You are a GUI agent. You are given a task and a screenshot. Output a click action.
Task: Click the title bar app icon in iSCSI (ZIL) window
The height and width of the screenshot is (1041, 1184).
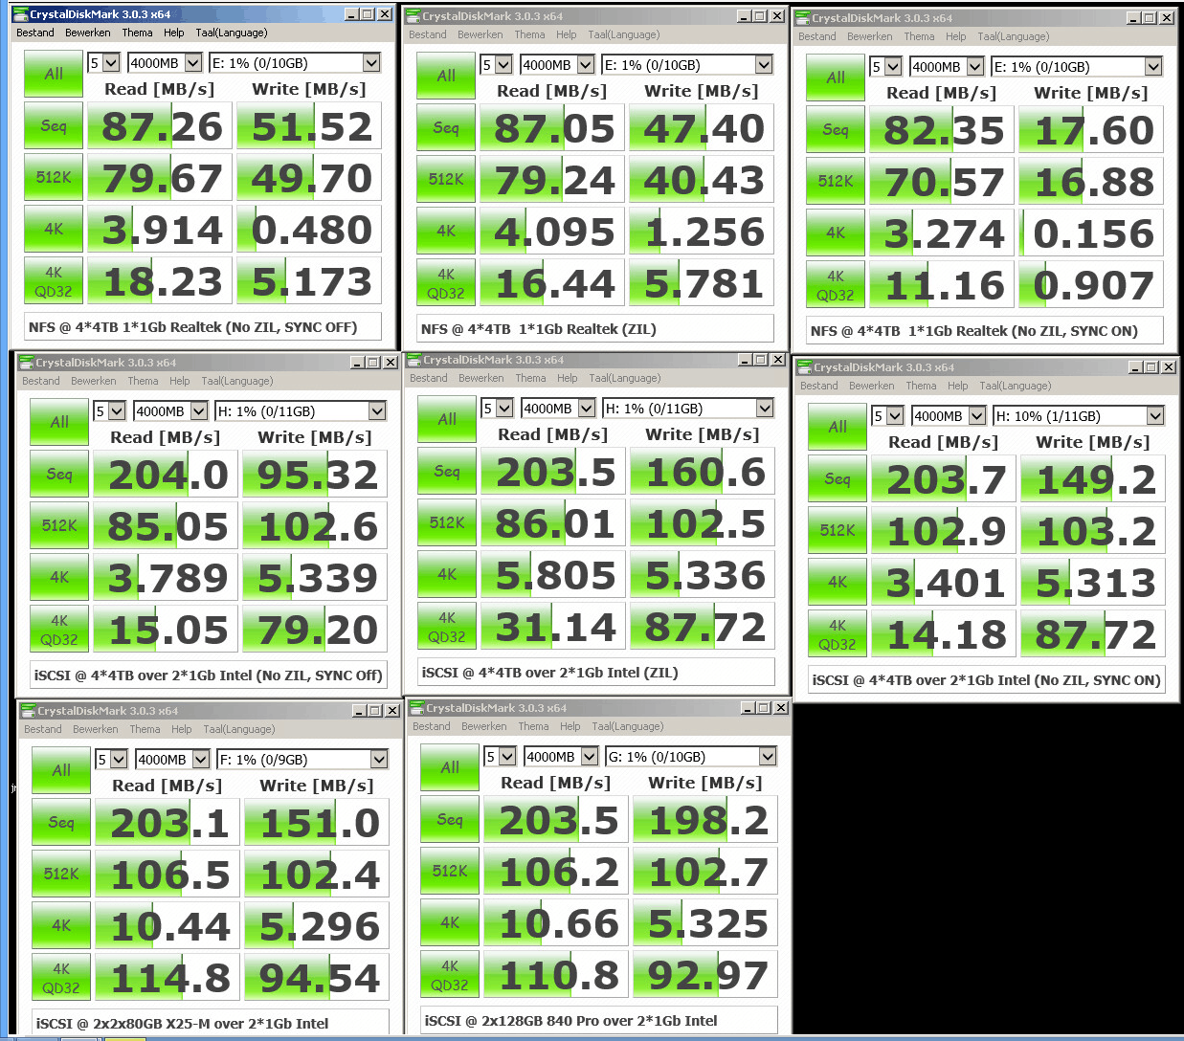pos(414,360)
